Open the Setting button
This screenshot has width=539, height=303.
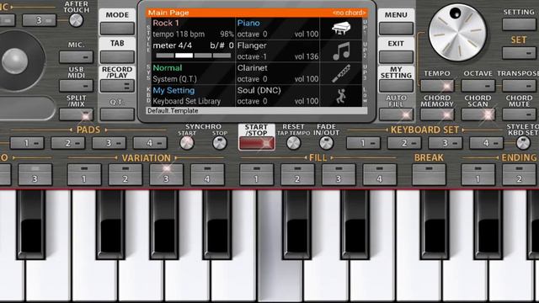tap(519, 24)
